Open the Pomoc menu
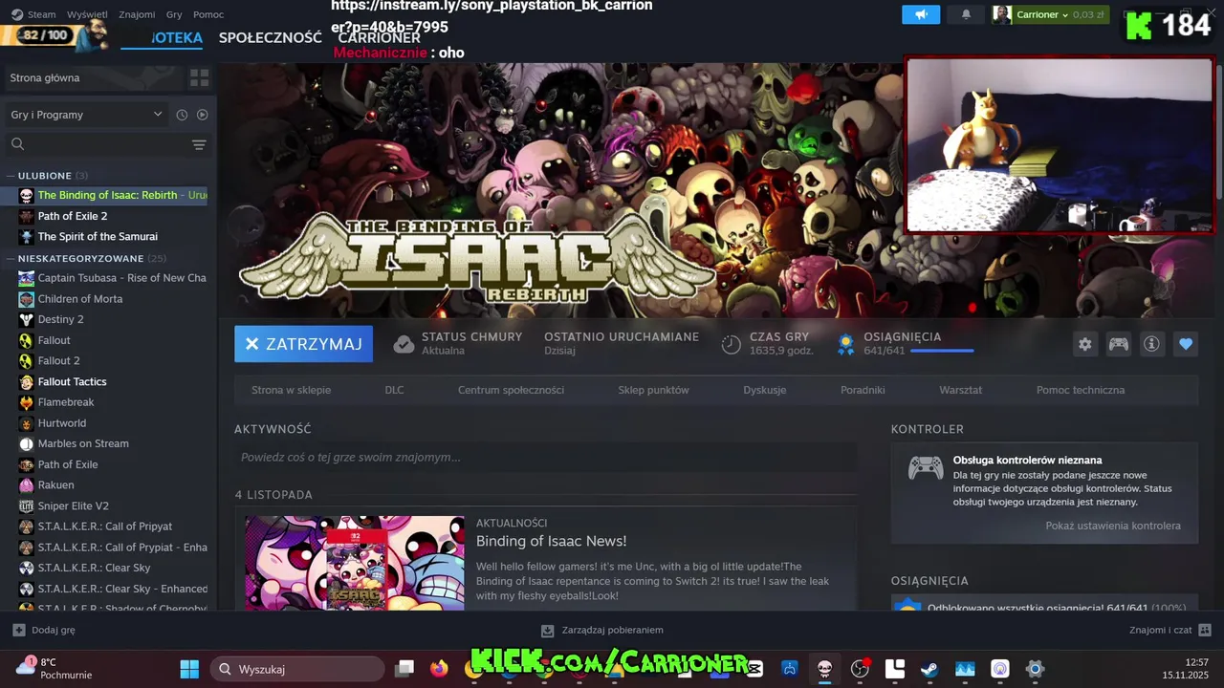1224x688 pixels. coord(208,14)
